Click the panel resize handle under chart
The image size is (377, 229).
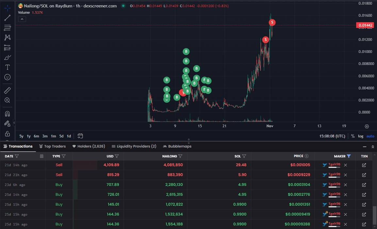pos(189,141)
